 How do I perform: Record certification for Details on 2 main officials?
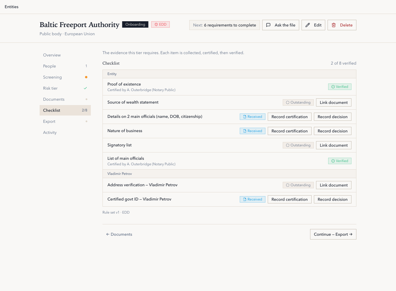pyautogui.click(x=289, y=117)
